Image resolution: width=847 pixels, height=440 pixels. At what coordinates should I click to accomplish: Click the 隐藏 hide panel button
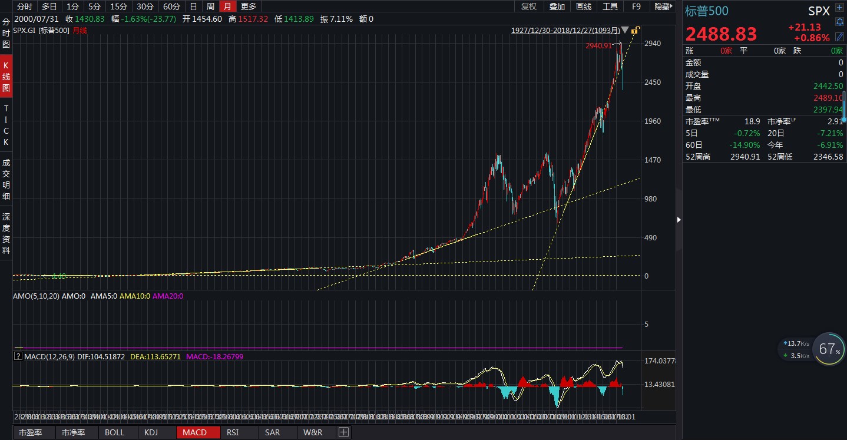pos(663,6)
